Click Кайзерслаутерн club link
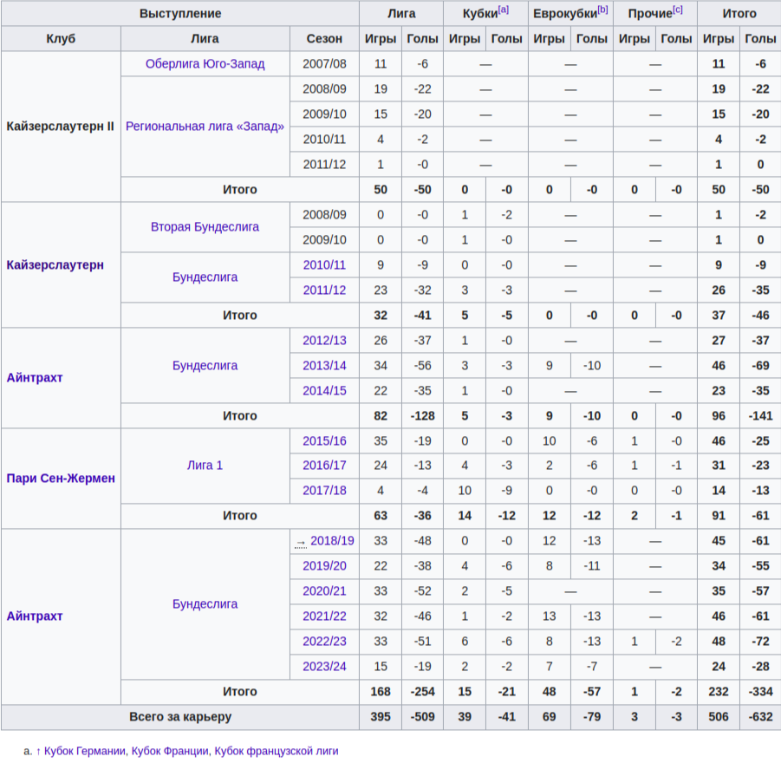 (55, 264)
